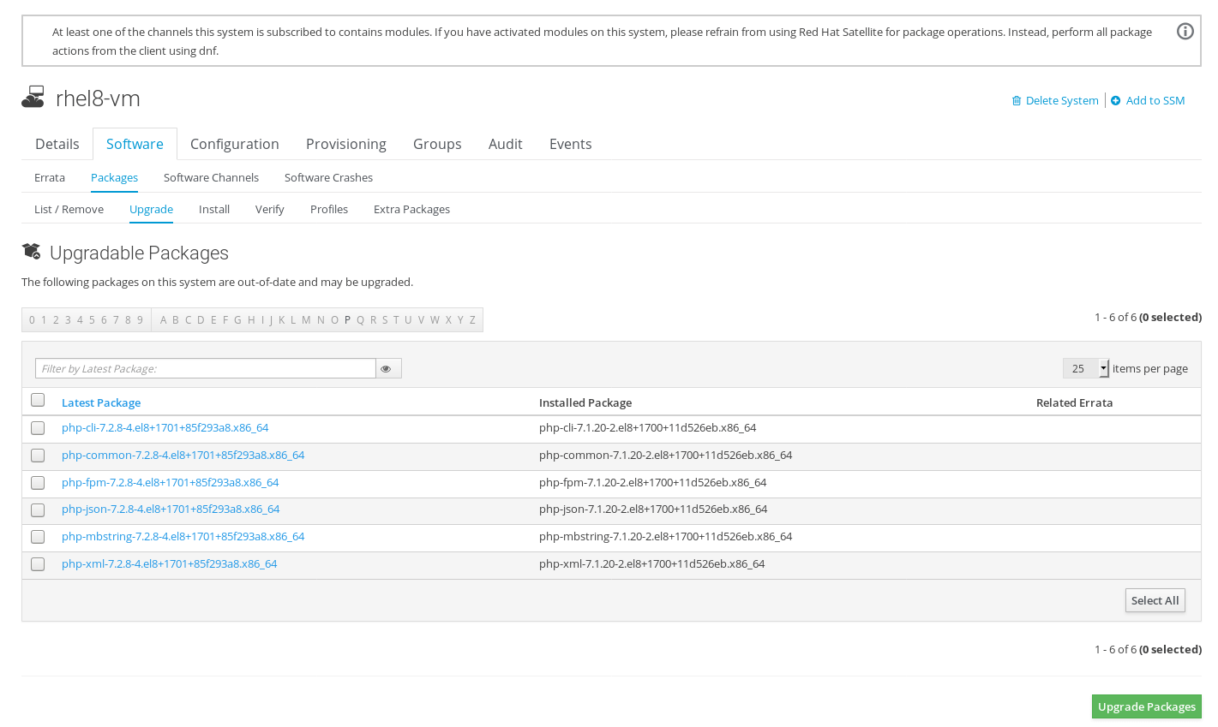The width and height of the screenshot is (1218, 727).
Task: Click the Upgradable Packages heading icon
Action: click(32, 252)
